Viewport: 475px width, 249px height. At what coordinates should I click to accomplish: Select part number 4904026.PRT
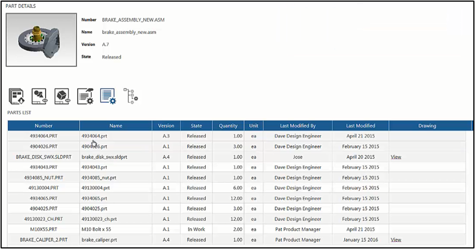pyautogui.click(x=43, y=146)
